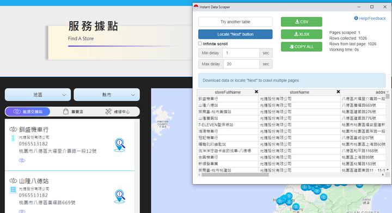Click the Min delay input field
The height and width of the screenshot is (213, 392).
[x=241, y=53]
